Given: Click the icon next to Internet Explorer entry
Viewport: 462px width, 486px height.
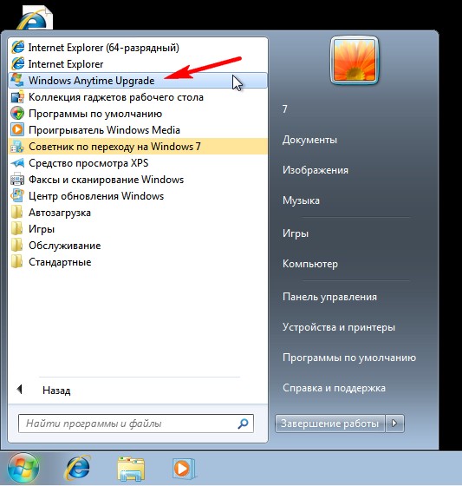Looking at the screenshot, I should [x=17, y=64].
